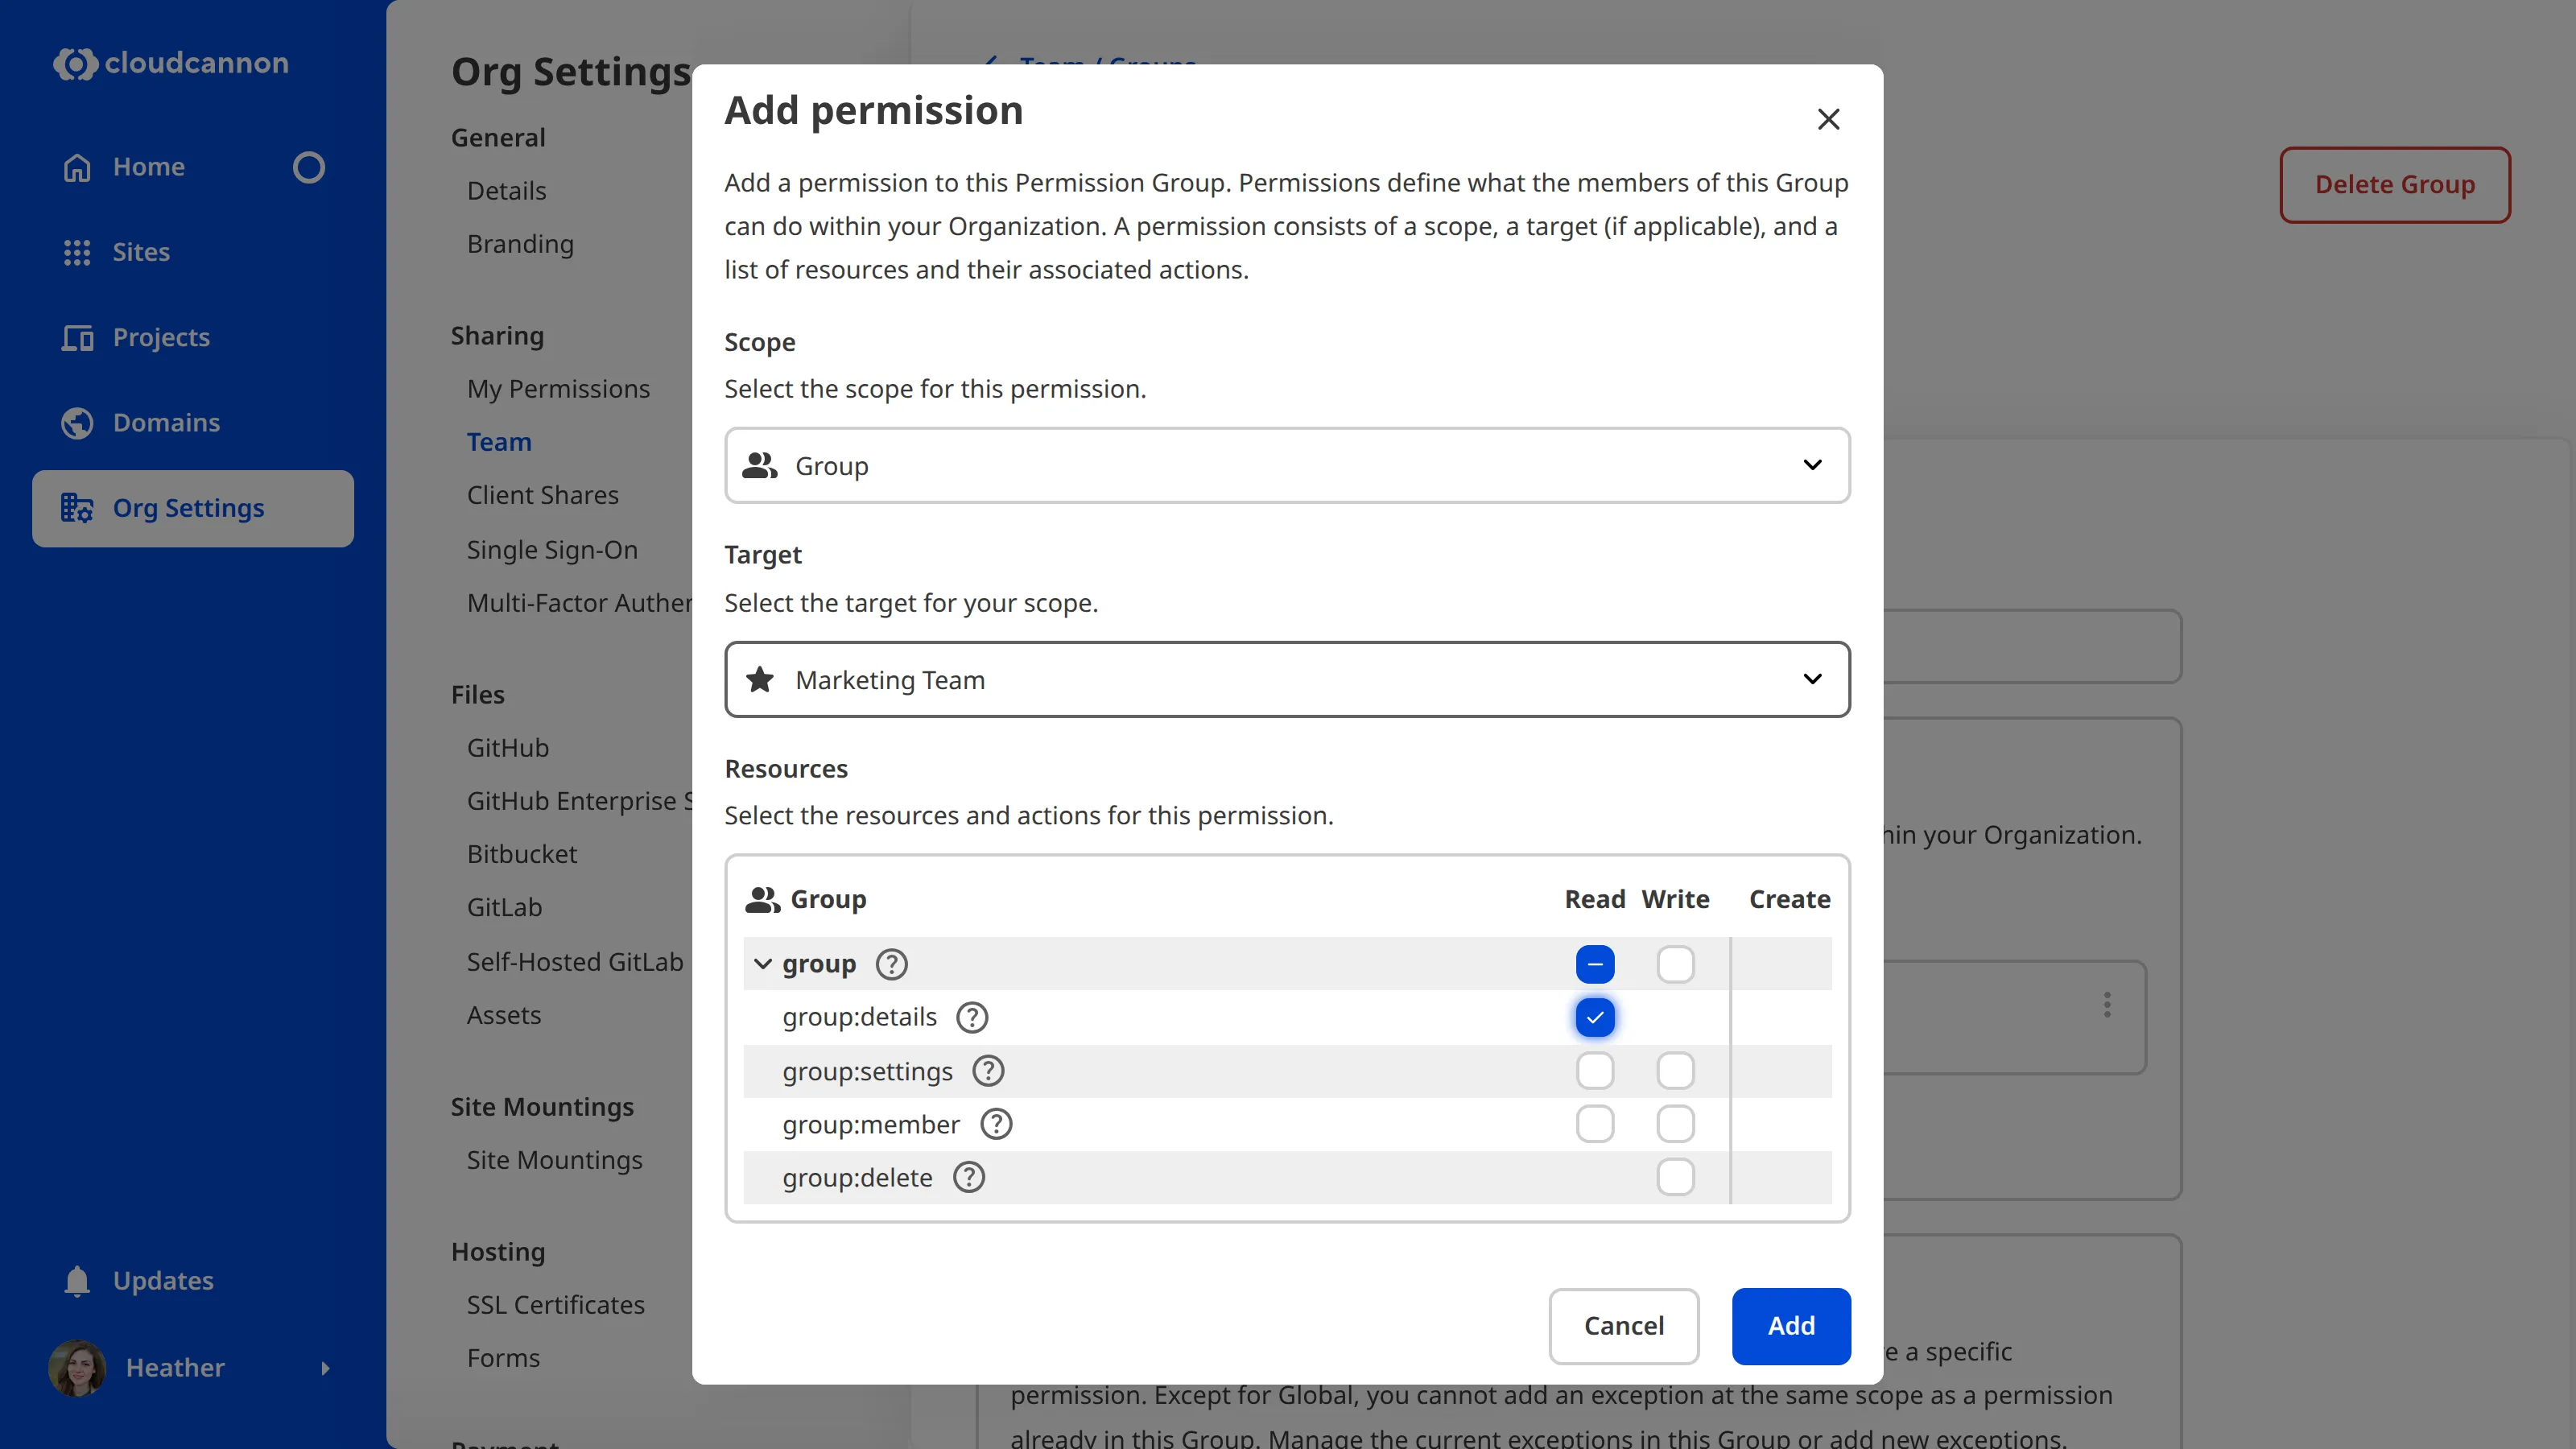
Task: Uncheck the Read checkbox for group:details
Action: pyautogui.click(x=1594, y=1017)
